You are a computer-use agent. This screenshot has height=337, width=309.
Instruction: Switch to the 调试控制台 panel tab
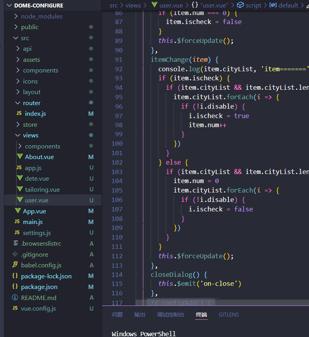[170, 315]
